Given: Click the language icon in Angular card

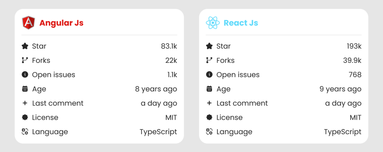Looking at the screenshot, I should point(25,132).
